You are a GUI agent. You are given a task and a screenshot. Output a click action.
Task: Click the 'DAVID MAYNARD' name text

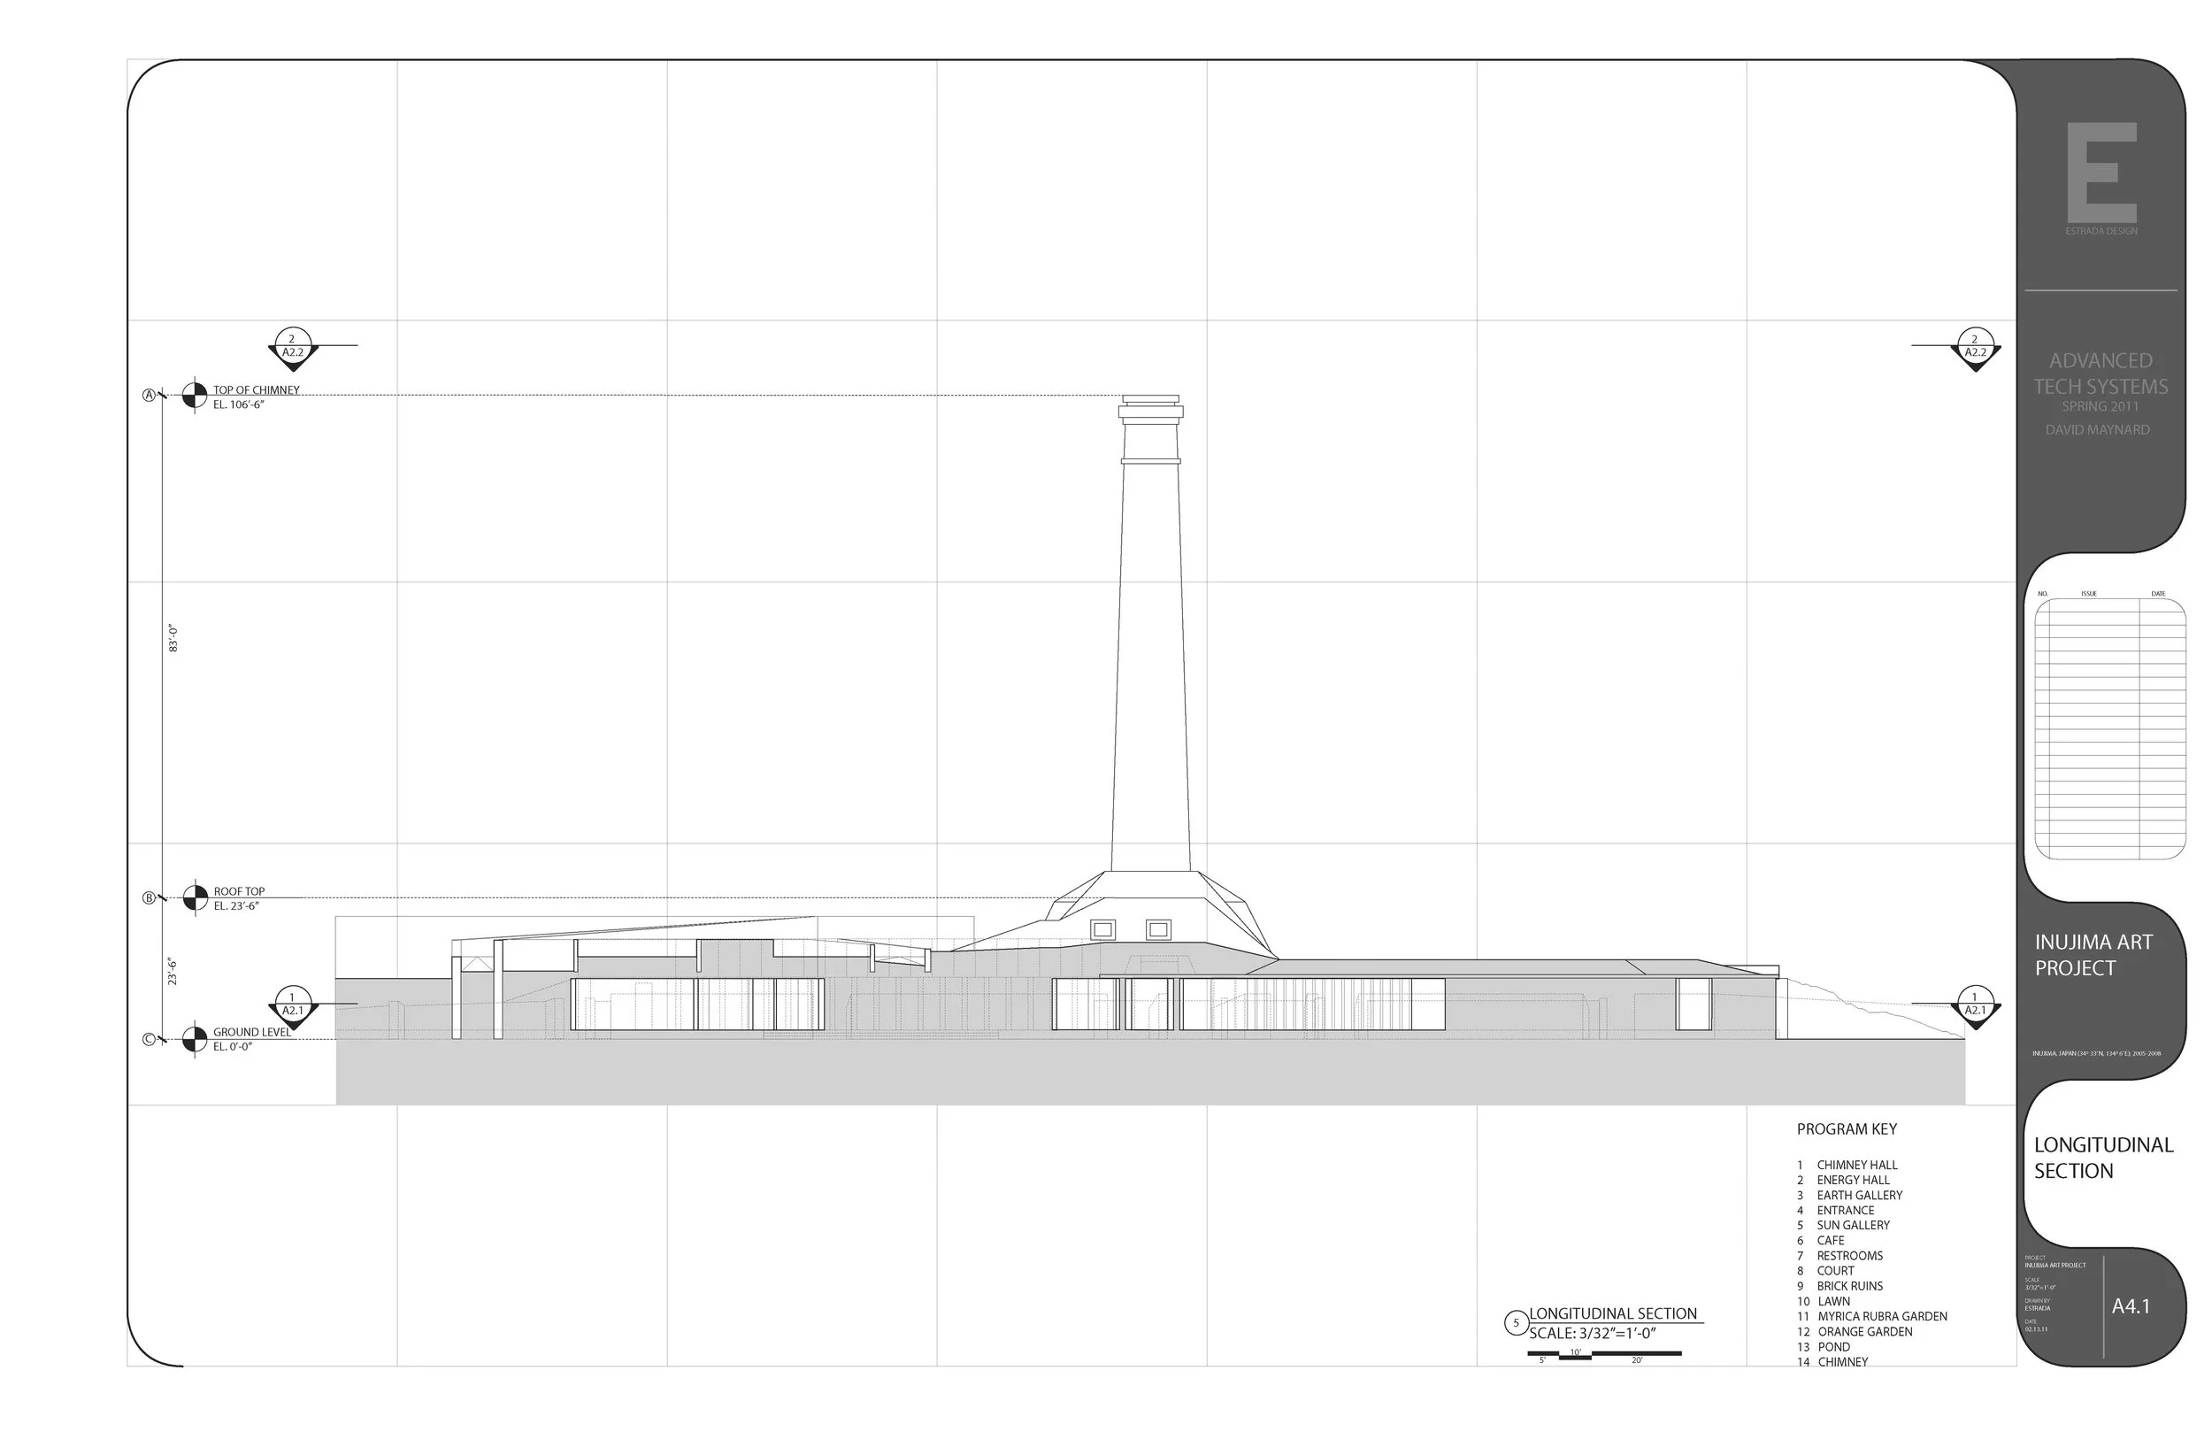click(x=2098, y=430)
